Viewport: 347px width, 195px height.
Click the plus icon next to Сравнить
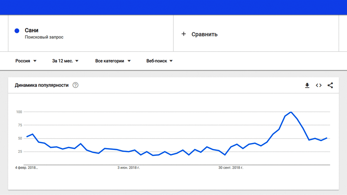click(x=183, y=34)
